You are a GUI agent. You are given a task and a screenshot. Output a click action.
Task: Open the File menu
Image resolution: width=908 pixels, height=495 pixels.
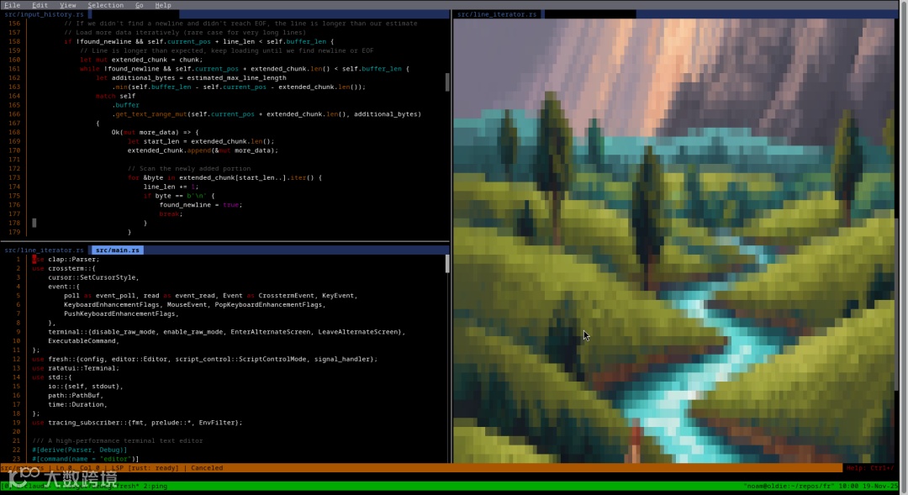tap(12, 5)
